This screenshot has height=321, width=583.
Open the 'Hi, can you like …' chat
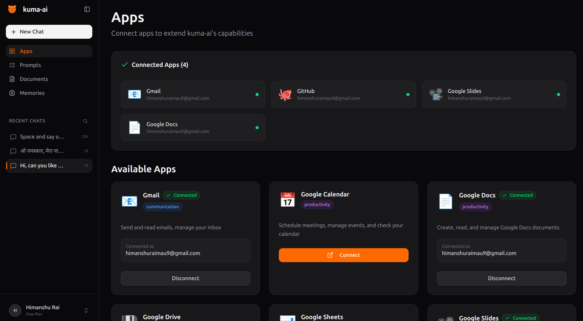[42, 165]
